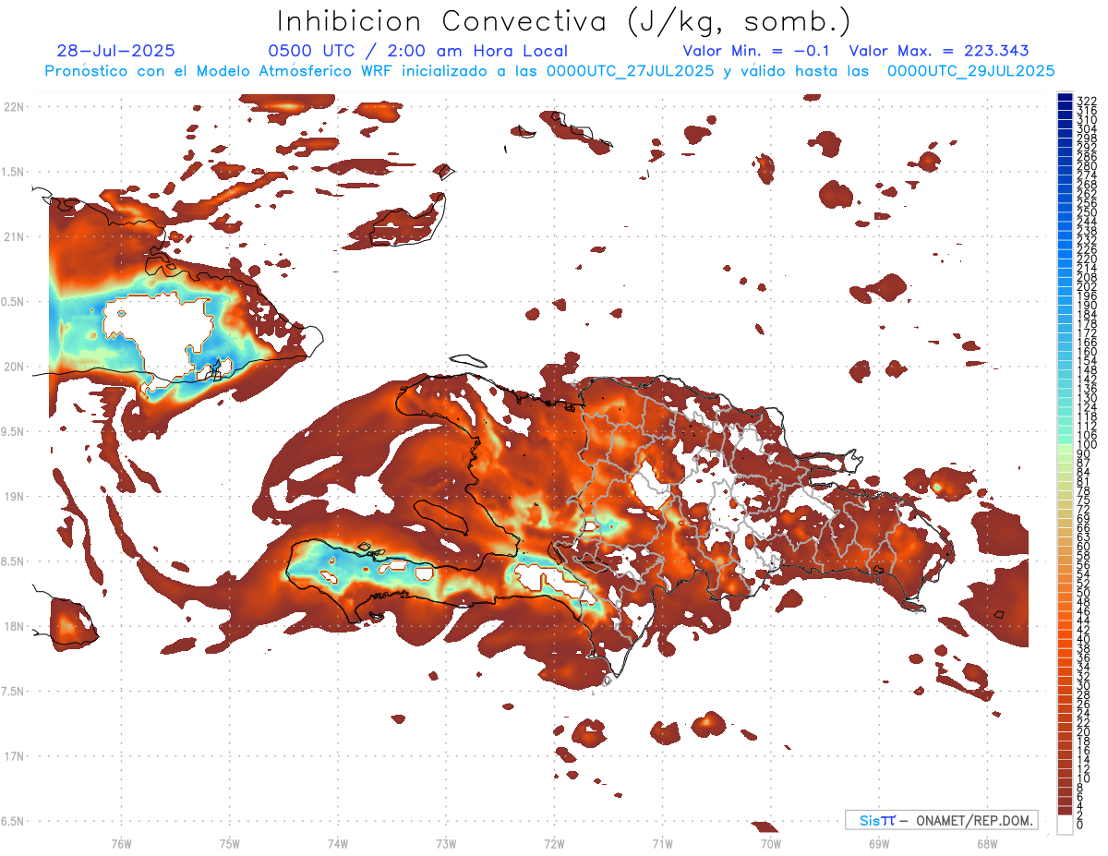Click the date '28-Jul-2025'
This screenshot has height=856, width=1108.
[x=115, y=52]
